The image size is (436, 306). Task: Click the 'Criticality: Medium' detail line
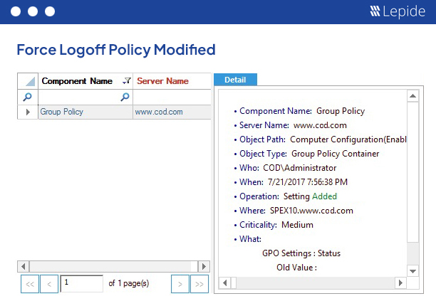274,225
